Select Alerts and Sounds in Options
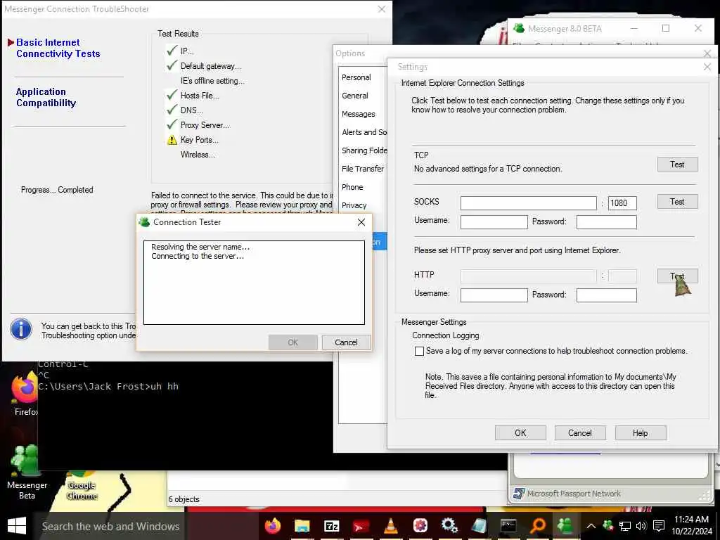The image size is (720, 540). 364,132
